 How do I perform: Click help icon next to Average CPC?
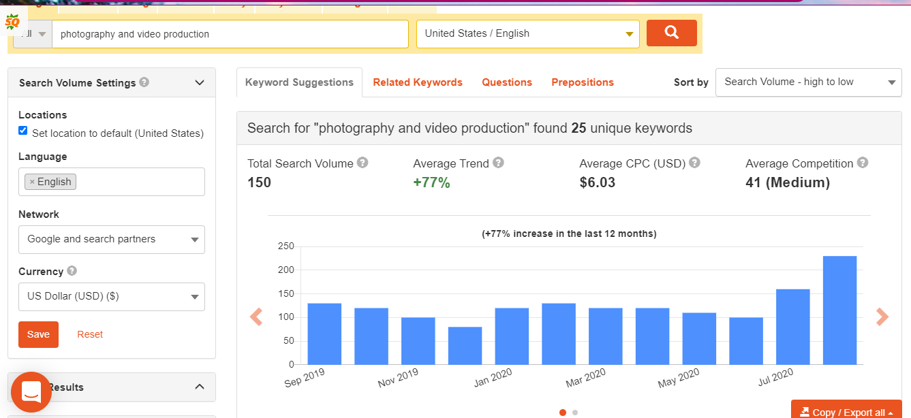[x=694, y=163]
